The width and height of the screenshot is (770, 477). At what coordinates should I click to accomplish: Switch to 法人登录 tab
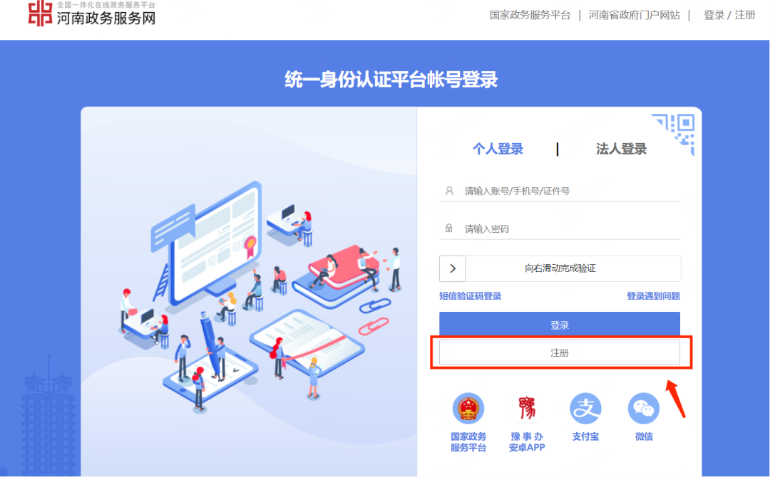click(x=621, y=149)
